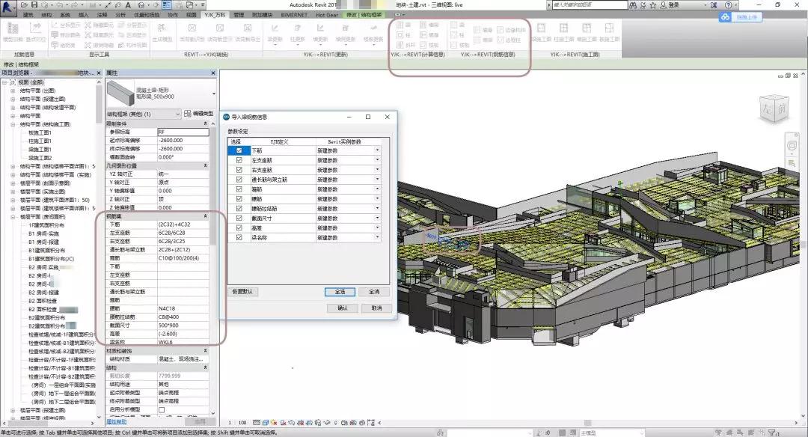Open the 新建参数 dropdown for 腰筋 row
Image resolution: width=808 pixels, height=437 pixels.
pyautogui.click(x=377, y=199)
